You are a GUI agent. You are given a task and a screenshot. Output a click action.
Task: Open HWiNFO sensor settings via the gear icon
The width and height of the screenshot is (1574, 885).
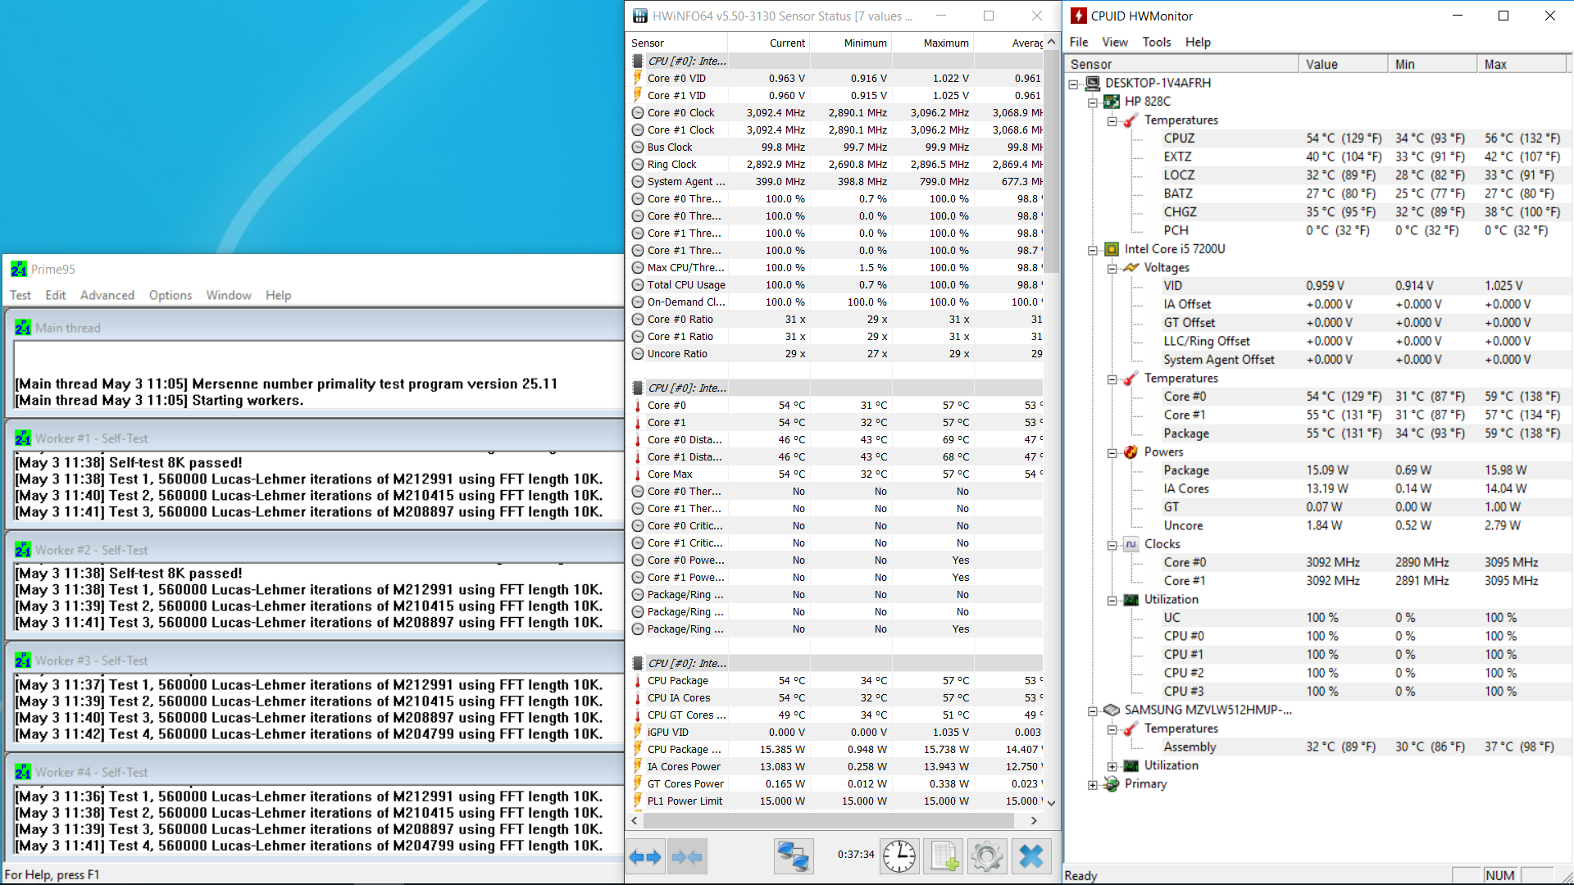coord(987,857)
